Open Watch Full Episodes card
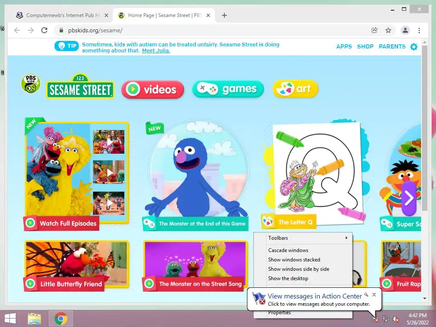Image resolution: width=436 pixels, height=327 pixels. coord(77,174)
